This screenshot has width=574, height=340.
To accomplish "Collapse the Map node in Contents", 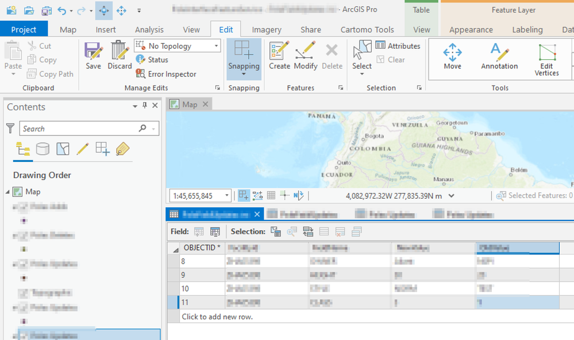I will click(7, 192).
